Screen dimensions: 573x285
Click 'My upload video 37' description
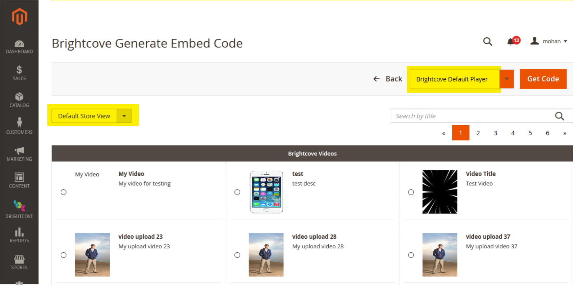click(492, 246)
